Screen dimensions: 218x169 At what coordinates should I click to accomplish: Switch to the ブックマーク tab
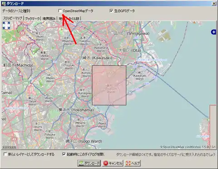coord(32,19)
